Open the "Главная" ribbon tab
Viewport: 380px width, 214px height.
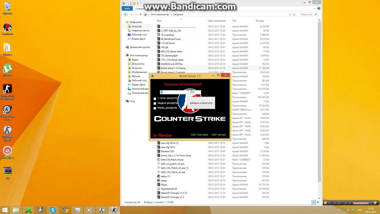pyautogui.click(x=140, y=9)
